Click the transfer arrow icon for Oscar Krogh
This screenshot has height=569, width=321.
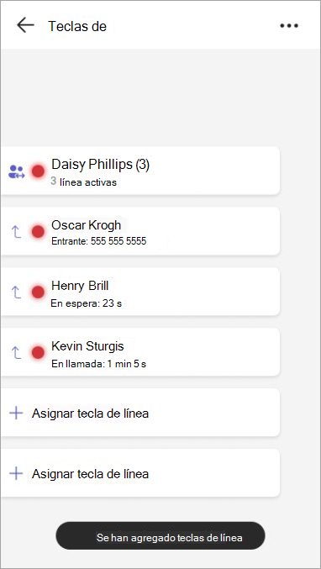pyautogui.click(x=16, y=231)
